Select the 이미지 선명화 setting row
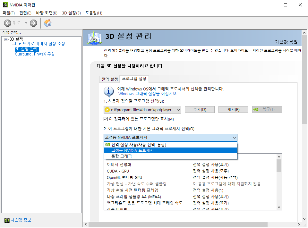Image resolution: width=308 pixels, height=228 pixels. click(x=190, y=165)
